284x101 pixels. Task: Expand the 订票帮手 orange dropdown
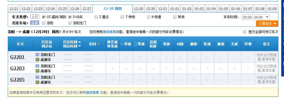click(267, 23)
